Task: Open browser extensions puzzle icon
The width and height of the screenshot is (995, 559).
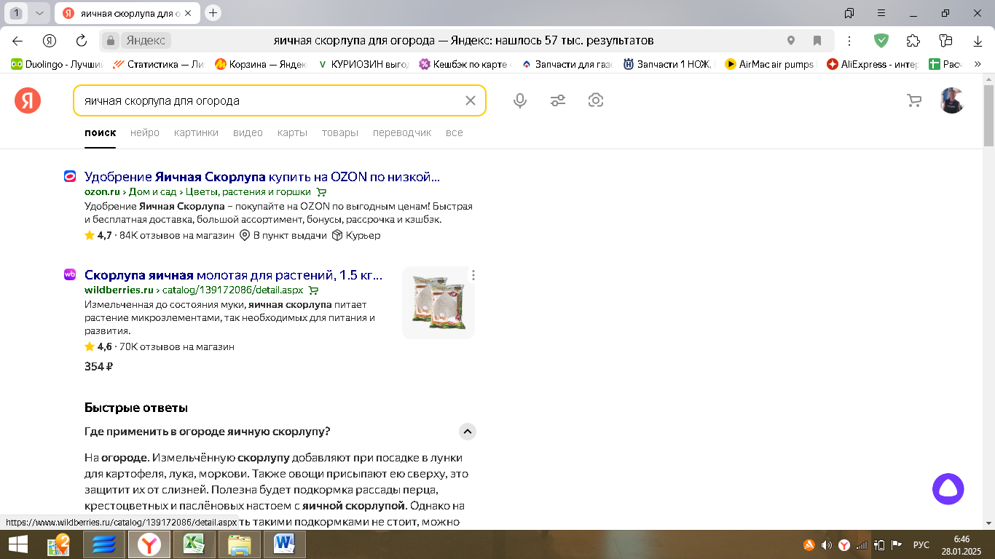Action: [913, 41]
